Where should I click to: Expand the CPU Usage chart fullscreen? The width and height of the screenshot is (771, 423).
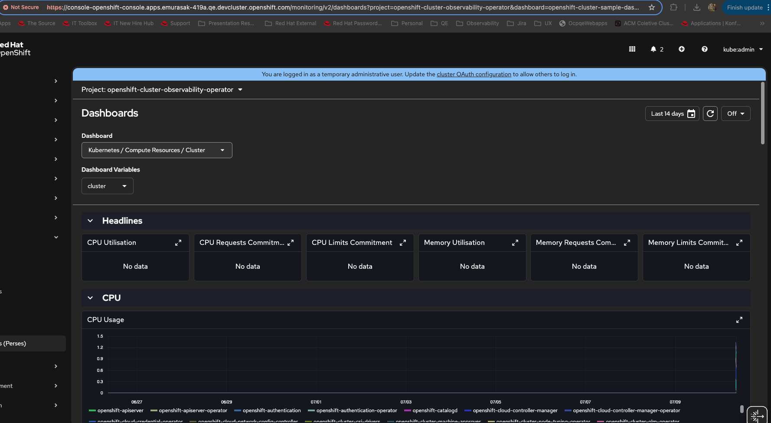(739, 320)
